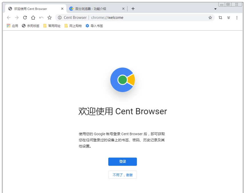
Task: Open a new tab with plus button
Action: 133,9
